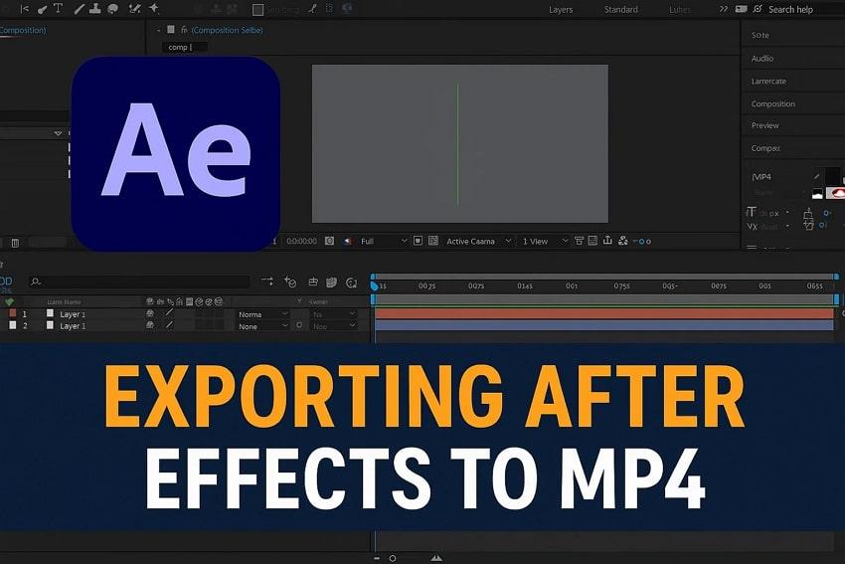Click the share/export arrow icon under the viewer

607,241
